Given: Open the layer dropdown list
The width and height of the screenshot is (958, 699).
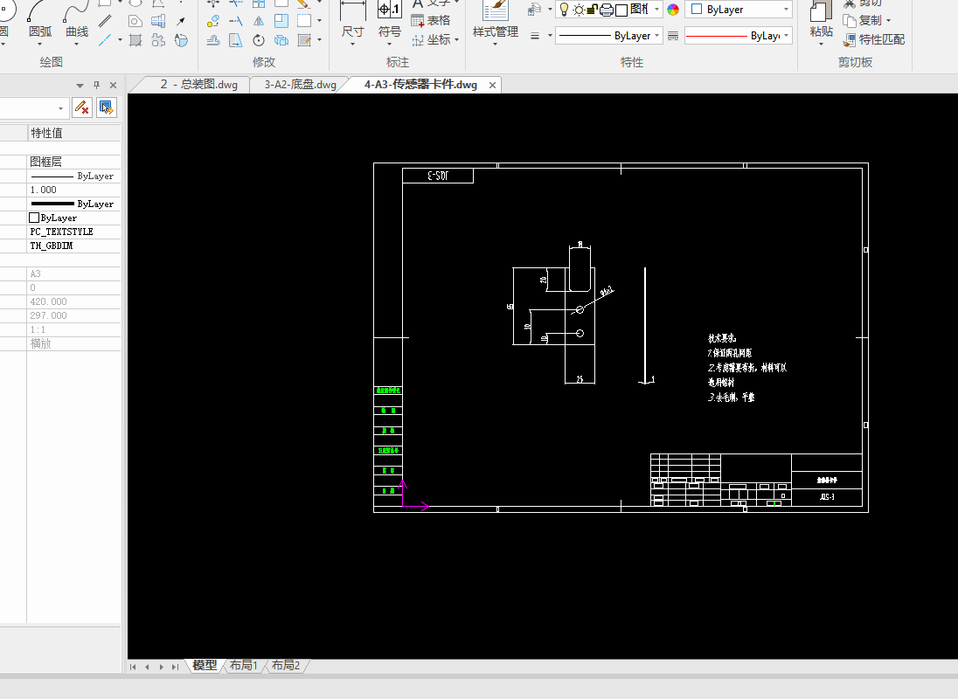Looking at the screenshot, I should pyautogui.click(x=656, y=9).
